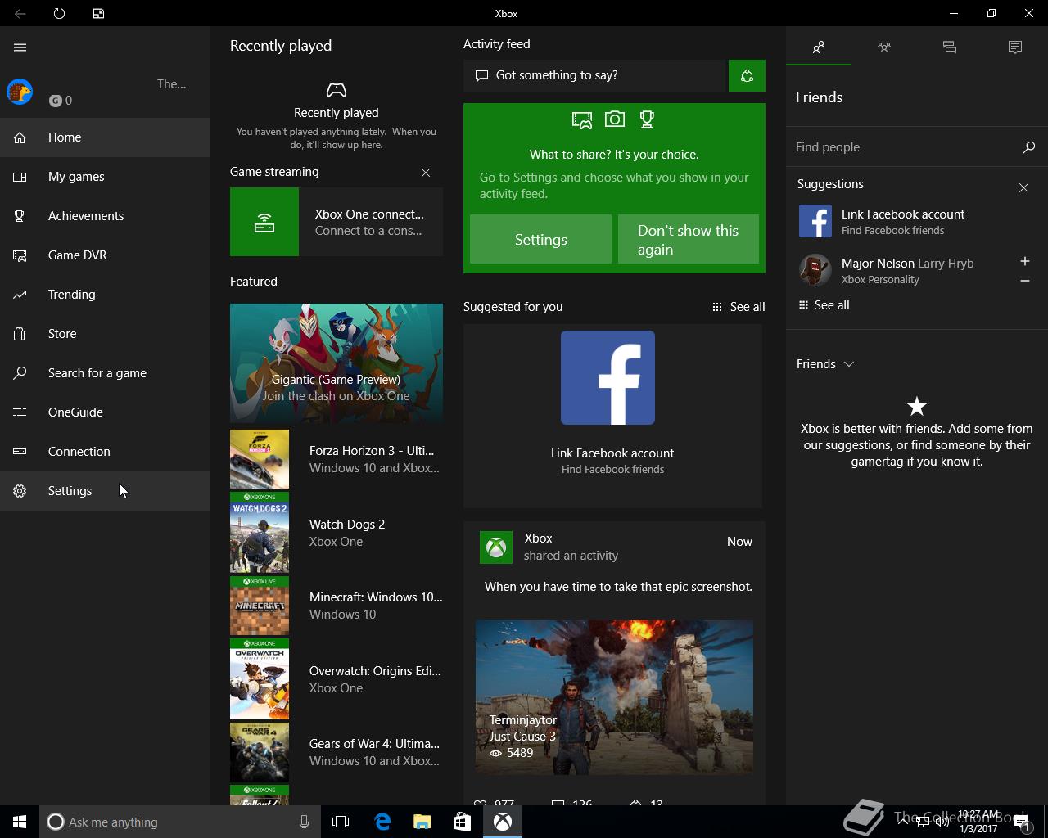The width and height of the screenshot is (1048, 838).
Task: Switch to the Friends tab icon
Action: click(x=819, y=47)
